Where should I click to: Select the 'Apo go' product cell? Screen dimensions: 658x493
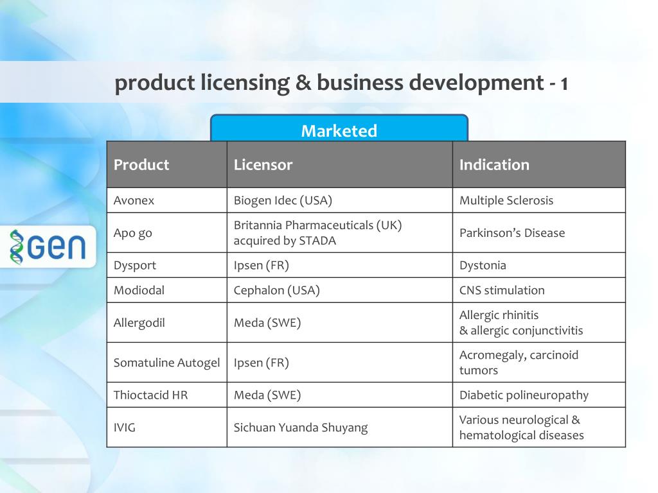[167, 232]
